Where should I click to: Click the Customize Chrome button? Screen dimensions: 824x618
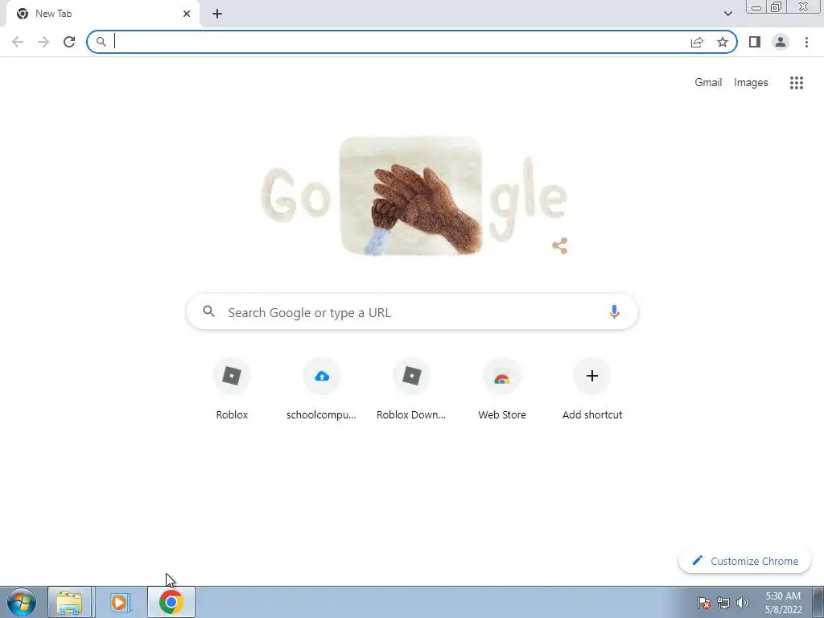pos(744,561)
